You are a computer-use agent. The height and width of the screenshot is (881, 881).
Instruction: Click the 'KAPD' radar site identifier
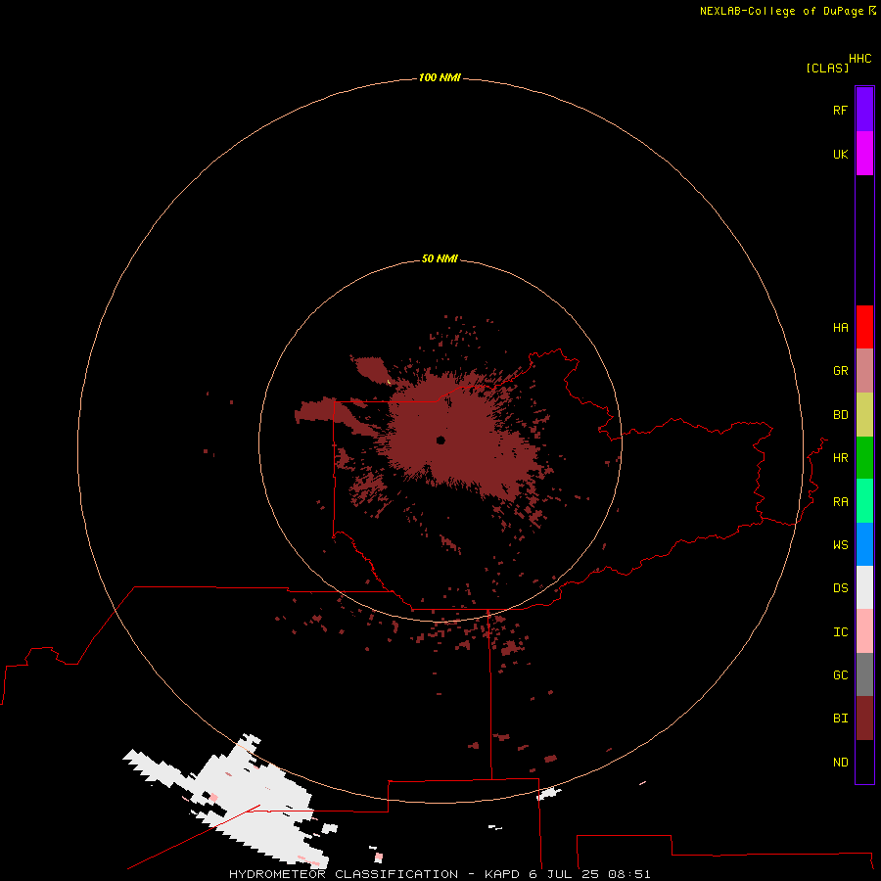502,874
